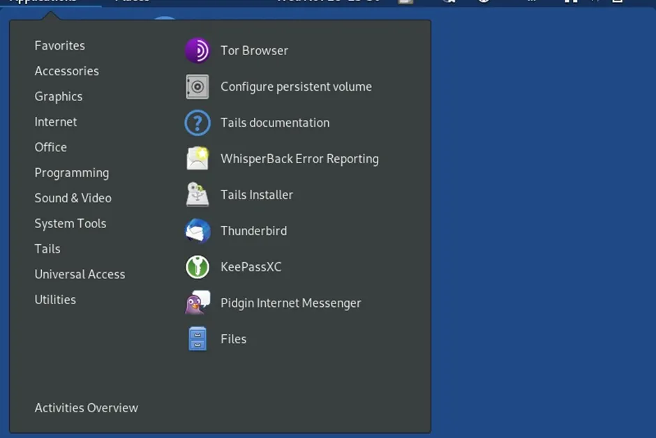Screen dimensions: 656x438
Task: Show Universal Access applications
Action: pyautogui.click(x=80, y=275)
